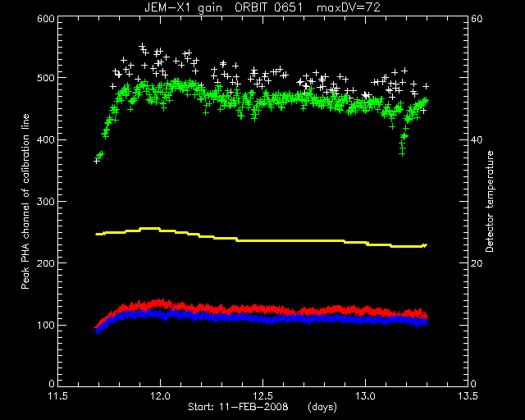Click the 40 right y-axis tick label
Viewport: 525px width, 420px height.
point(477,140)
